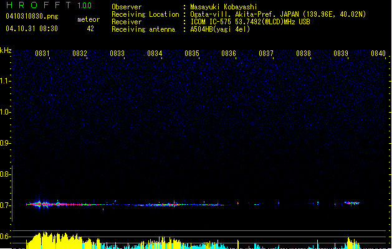Click the Receiving Location label
Viewport: 392px width, 249px height.
coord(145,14)
